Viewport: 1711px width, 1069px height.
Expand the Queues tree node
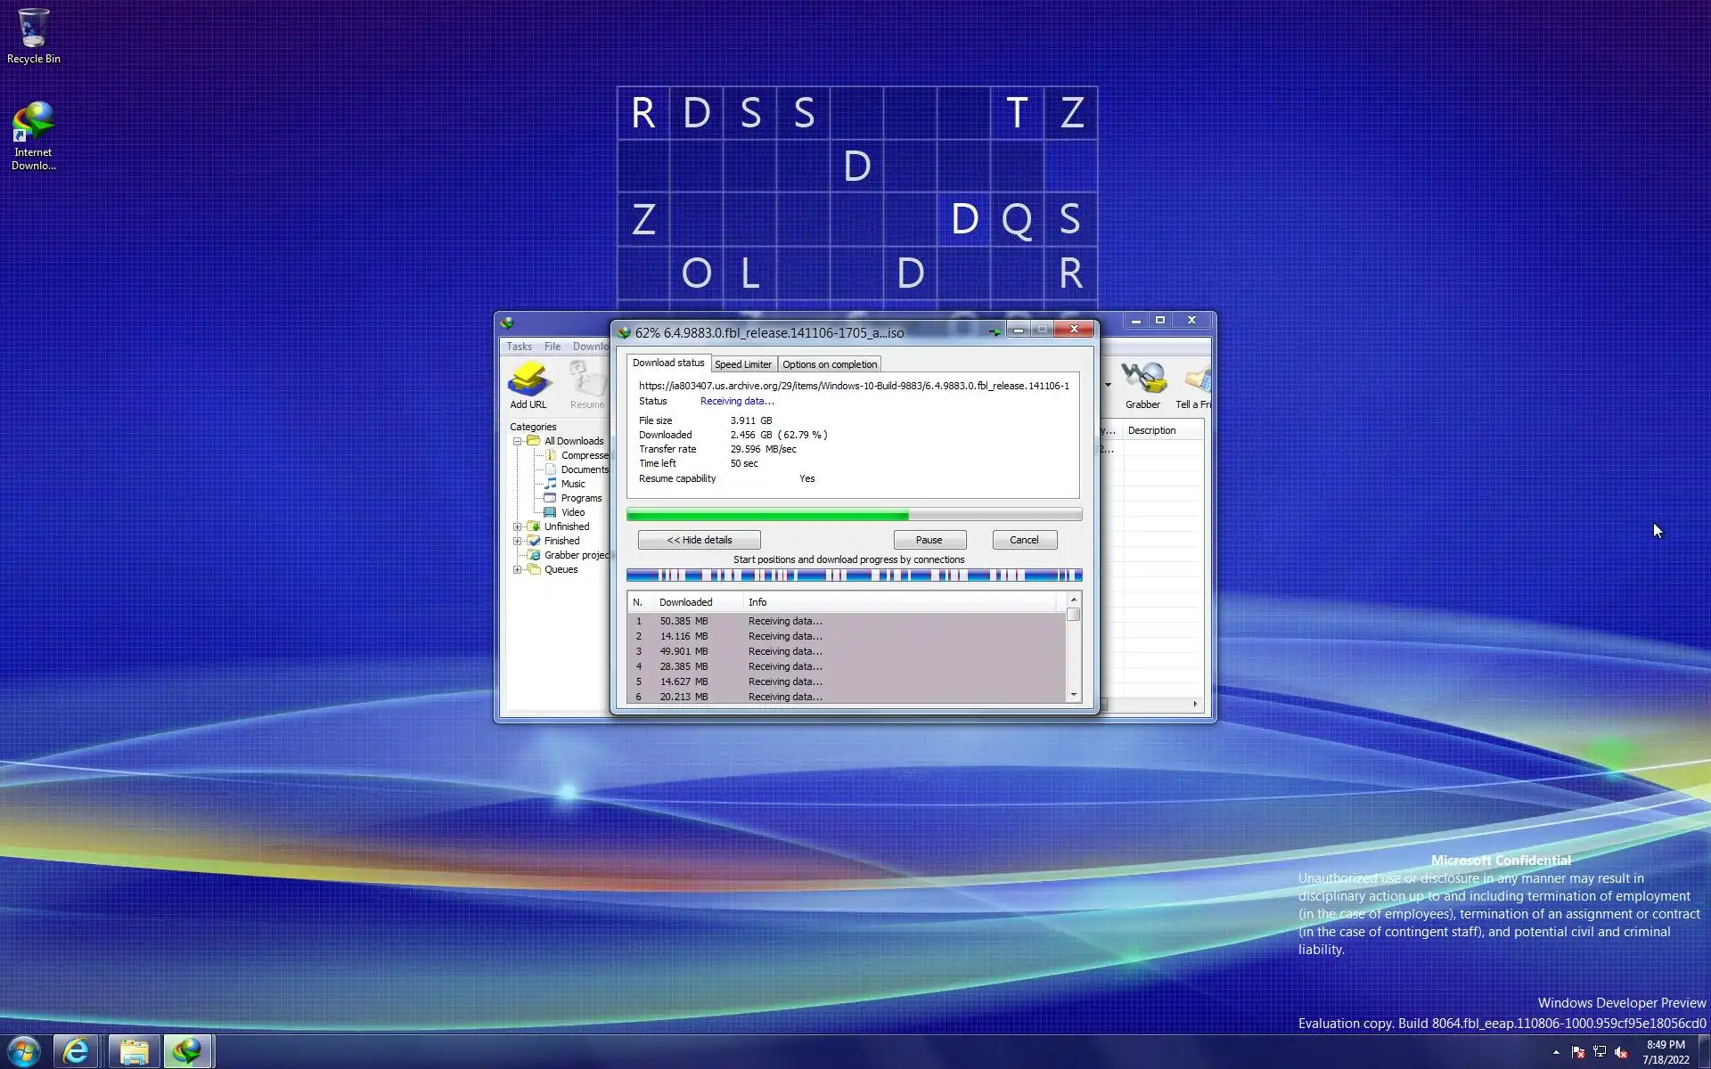[x=517, y=570]
